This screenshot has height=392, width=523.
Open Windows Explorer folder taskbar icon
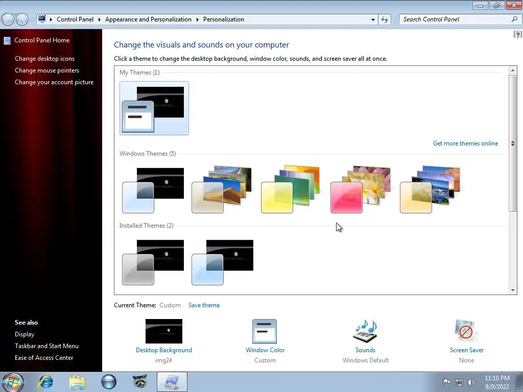click(78, 382)
